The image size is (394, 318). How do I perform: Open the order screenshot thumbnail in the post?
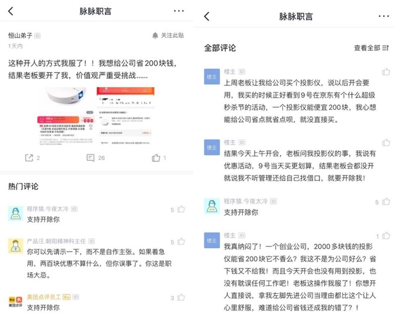pyautogui.click(x=125, y=116)
